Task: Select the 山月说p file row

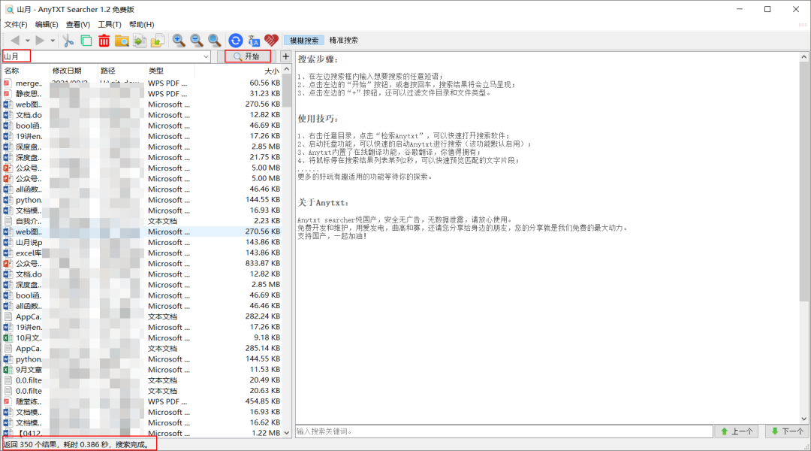Action: pyautogui.click(x=142, y=242)
